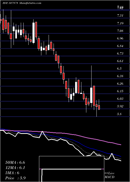
Task: Click the 6.26 price axis label
Action: coord(120,84)
